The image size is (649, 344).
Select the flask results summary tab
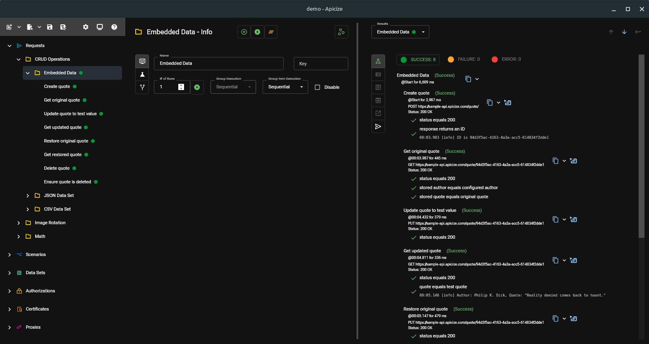(x=378, y=61)
